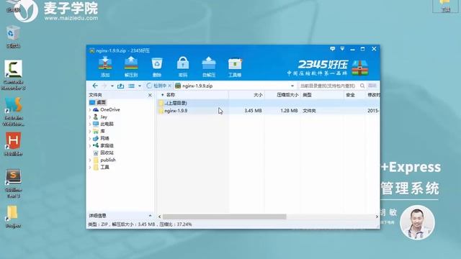This screenshot has width=461, height=259.
Task: Open the title bar main menu icon
Action: click(x=342, y=49)
